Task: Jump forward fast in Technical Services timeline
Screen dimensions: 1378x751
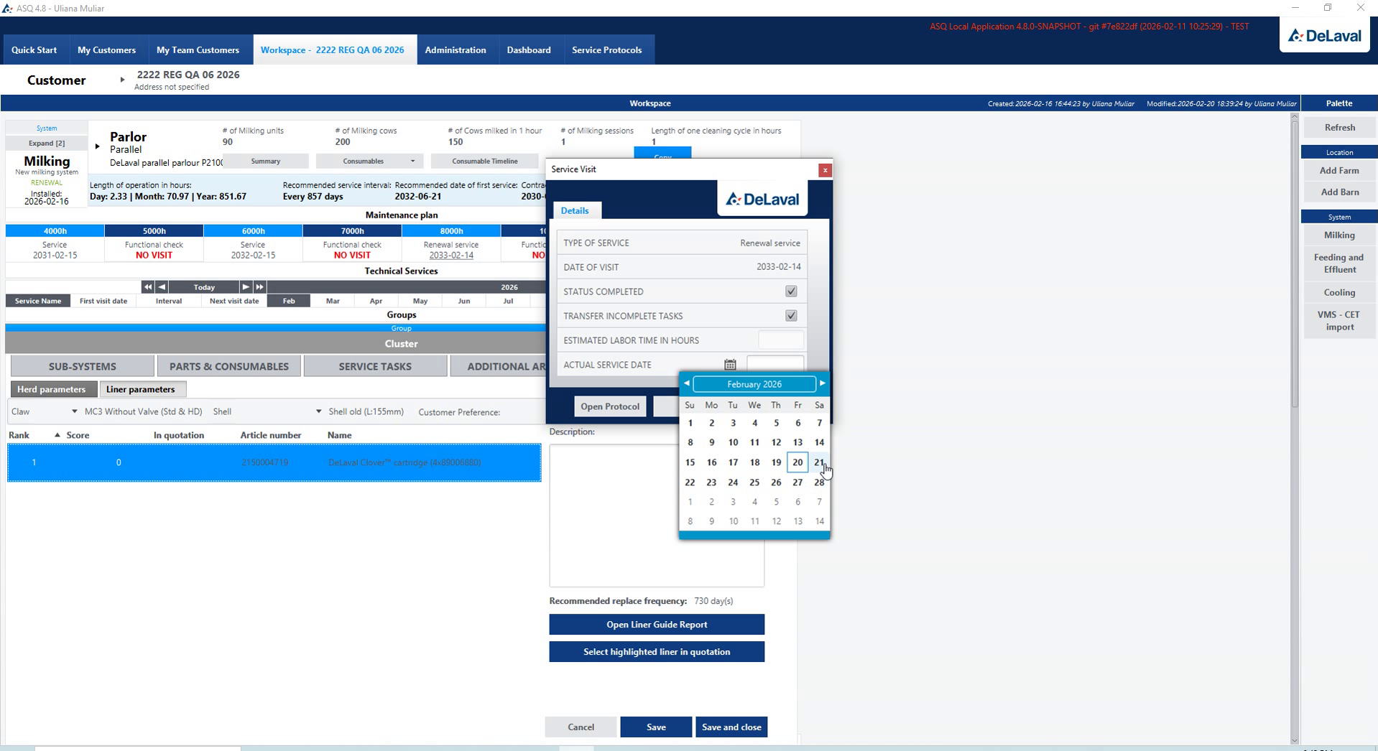Action: click(260, 286)
